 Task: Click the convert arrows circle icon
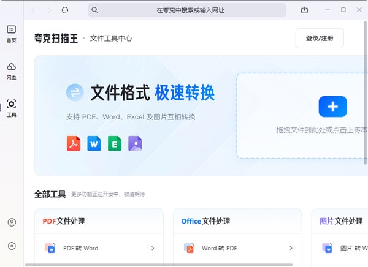tap(75, 92)
